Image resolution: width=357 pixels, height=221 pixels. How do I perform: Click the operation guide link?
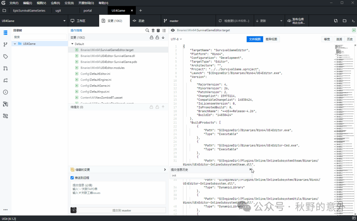76,30
